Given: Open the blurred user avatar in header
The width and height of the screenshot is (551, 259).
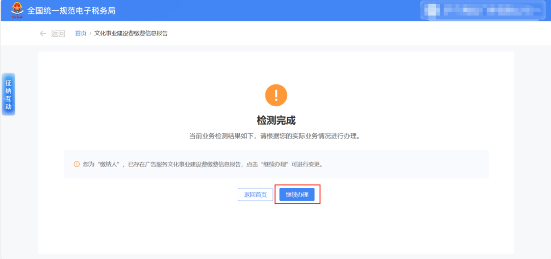Looking at the screenshot, I should (434, 11).
